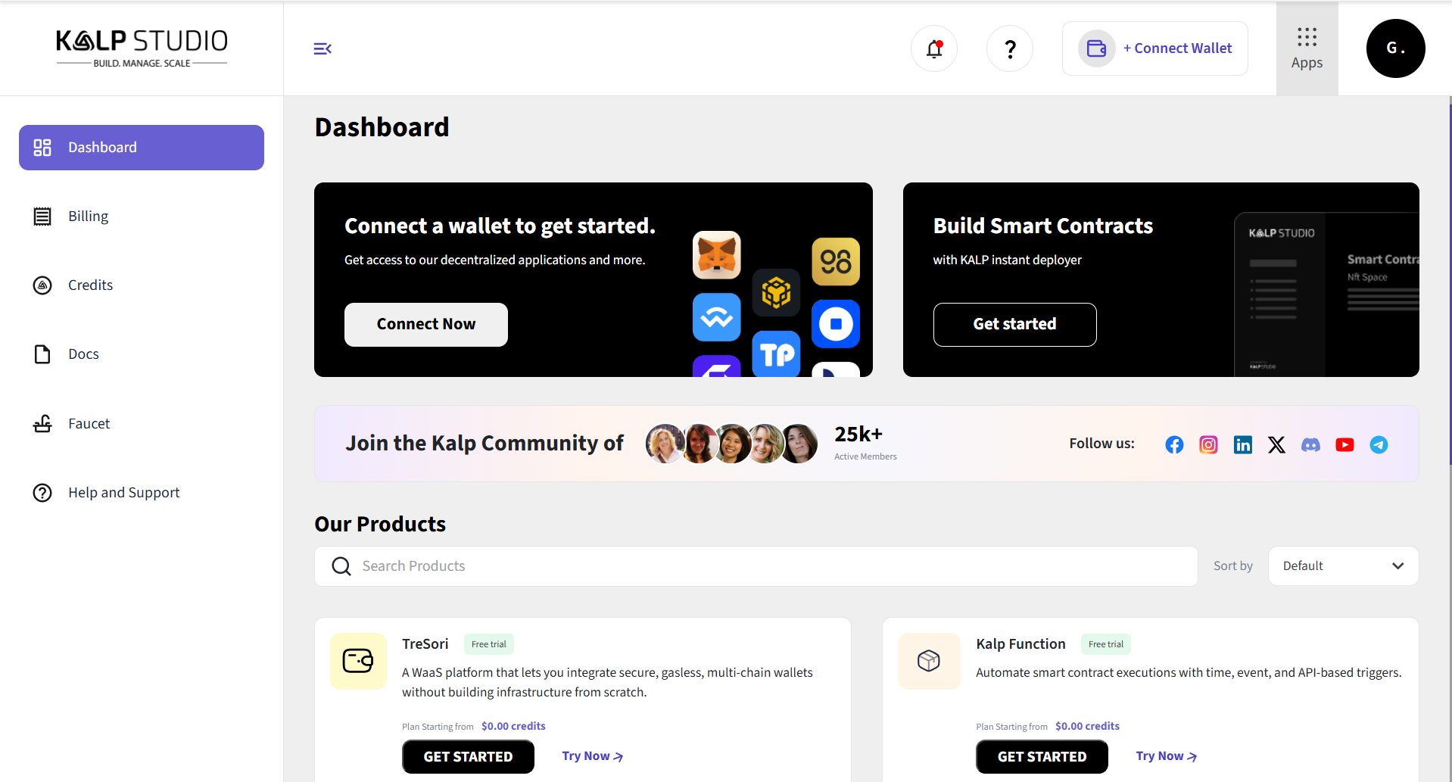Go to Billing in the sidebar
Image resolution: width=1452 pixels, height=782 pixels.
(88, 217)
